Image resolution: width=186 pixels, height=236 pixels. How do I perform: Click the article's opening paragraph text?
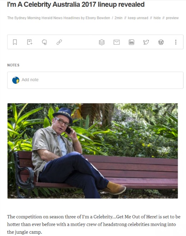tap(93, 224)
